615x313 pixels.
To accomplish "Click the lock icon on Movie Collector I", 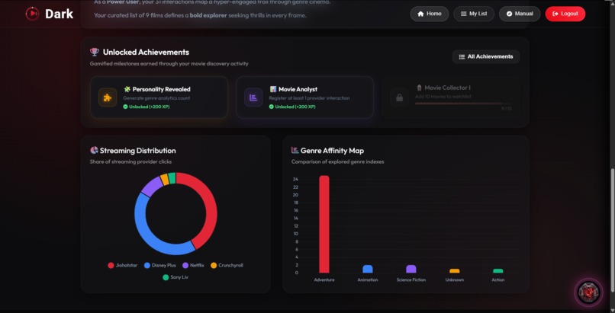I will (399, 97).
